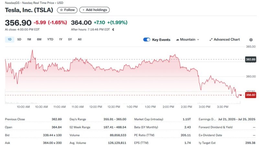259x148 pixels.
Task: Select the 1Y range tab
Action: tap(61, 39)
